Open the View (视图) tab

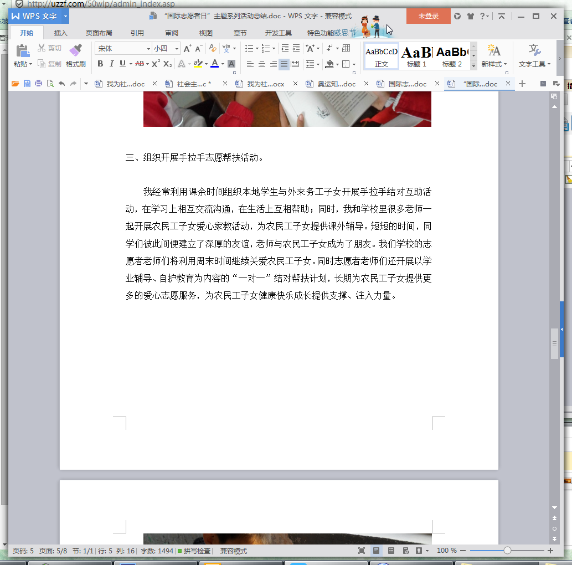[206, 33]
